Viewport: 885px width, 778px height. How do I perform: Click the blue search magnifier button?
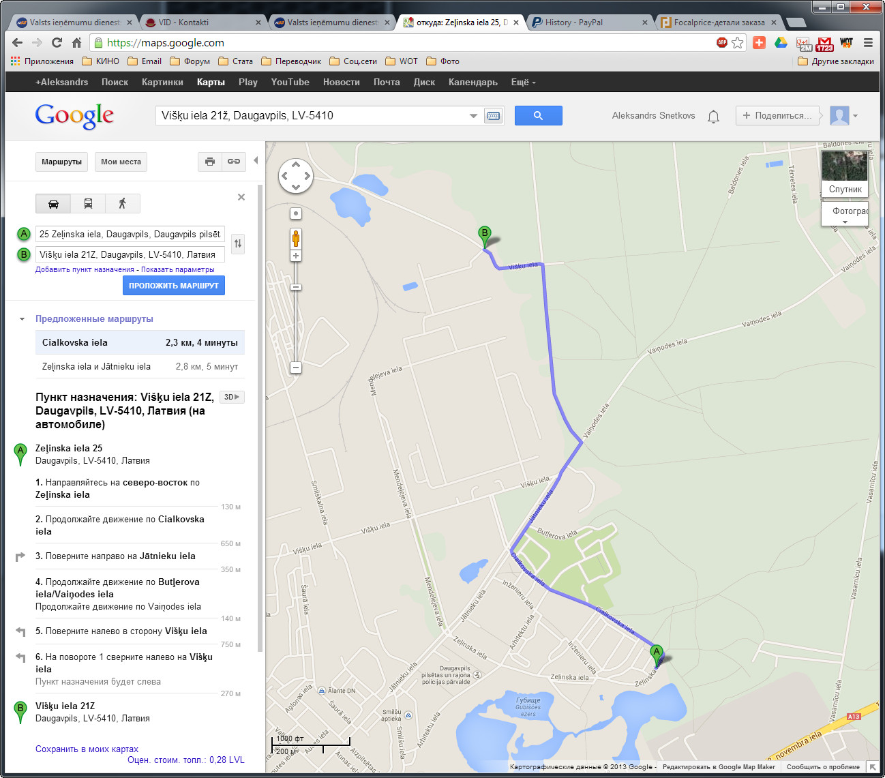[538, 115]
